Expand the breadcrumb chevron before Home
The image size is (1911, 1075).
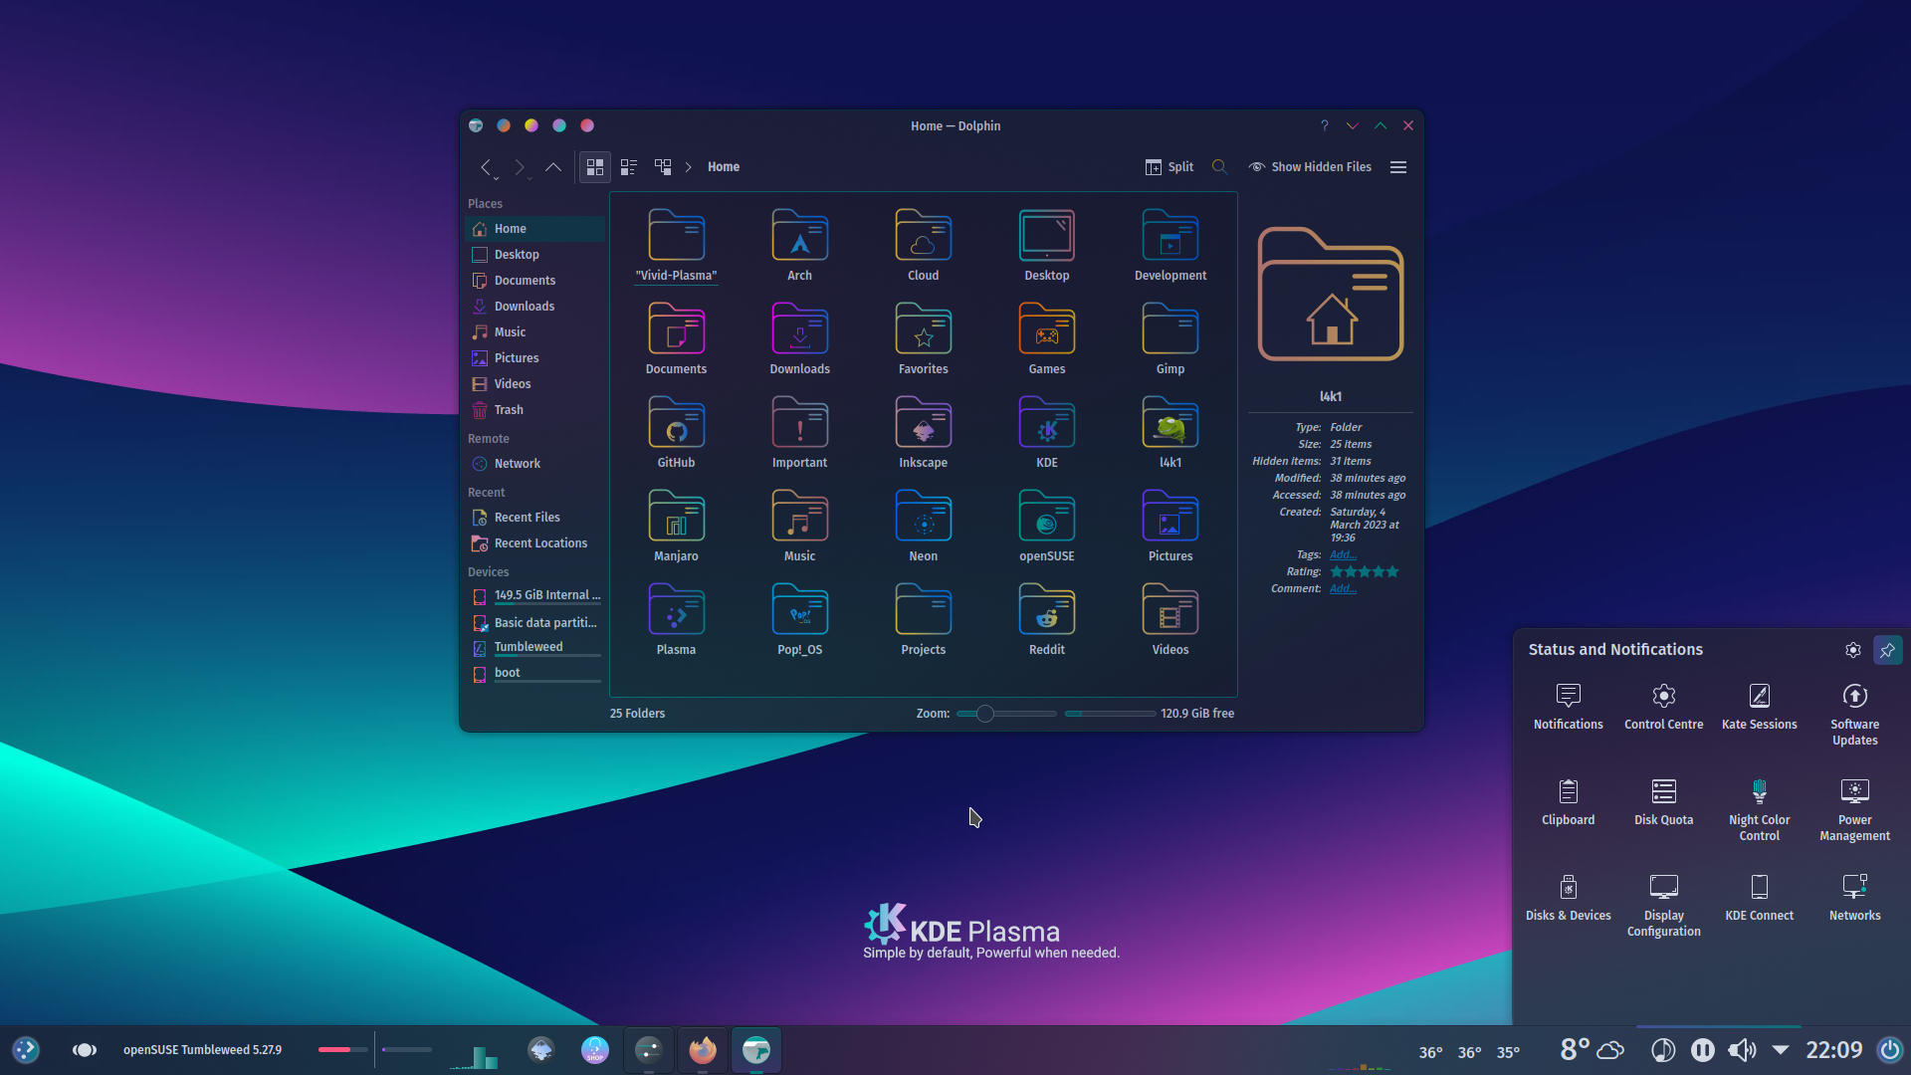[688, 167]
